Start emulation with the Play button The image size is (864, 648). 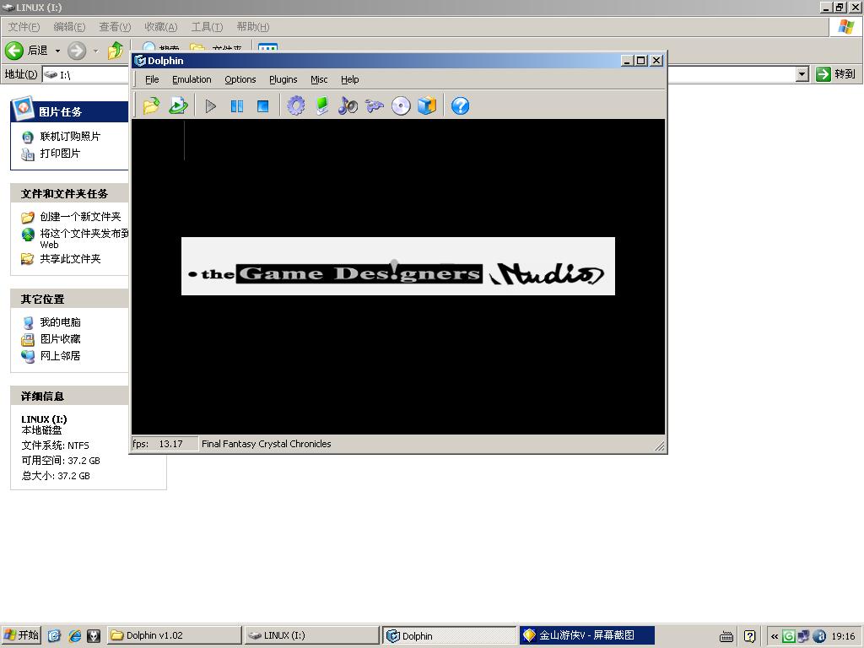tap(210, 105)
